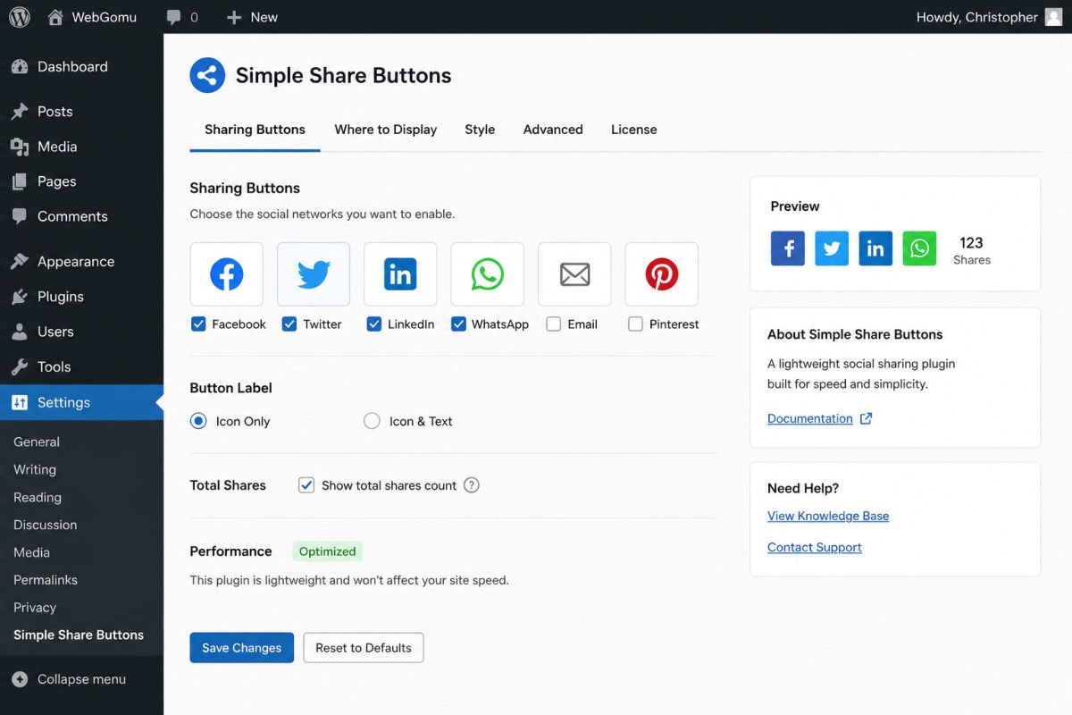Open the Appearance menu
Image resolution: width=1072 pixels, height=715 pixels.
(81, 262)
